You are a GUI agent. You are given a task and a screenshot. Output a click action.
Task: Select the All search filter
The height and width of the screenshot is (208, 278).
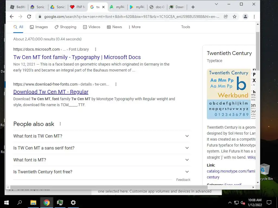tap(18, 27)
